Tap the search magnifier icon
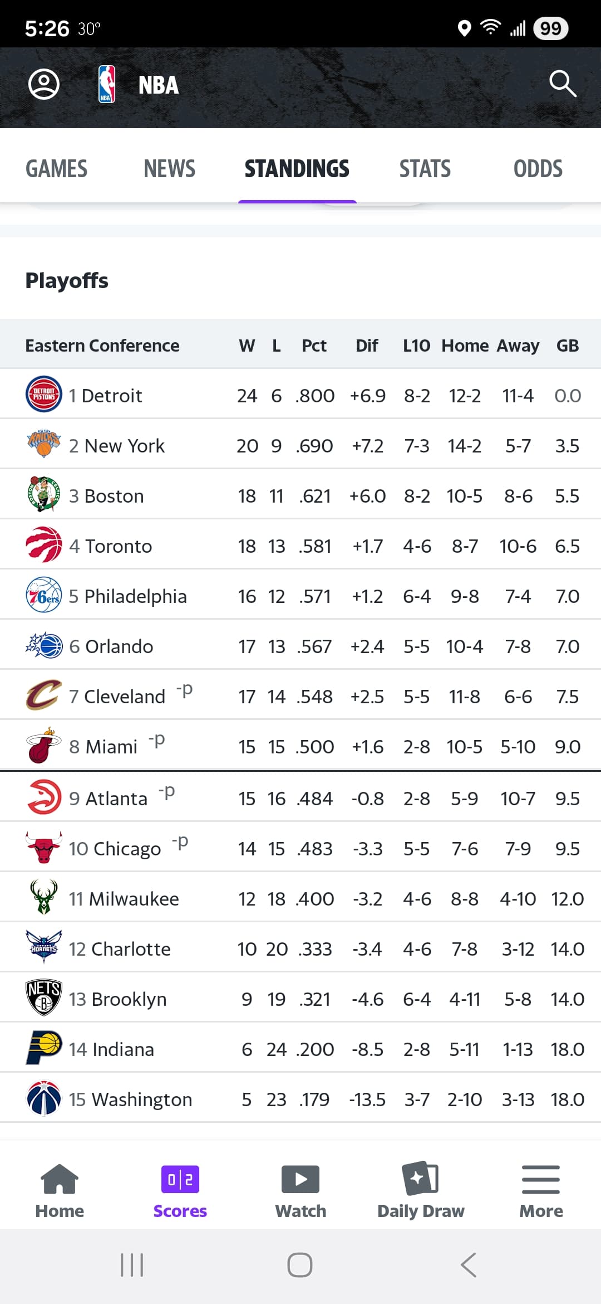Image resolution: width=601 pixels, height=1304 pixels. click(x=562, y=84)
